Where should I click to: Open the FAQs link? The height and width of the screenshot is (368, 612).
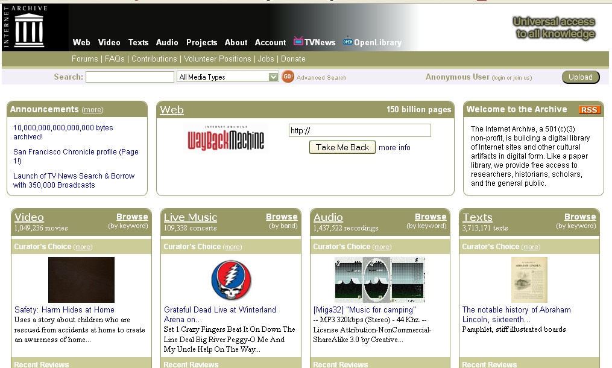coord(115,59)
